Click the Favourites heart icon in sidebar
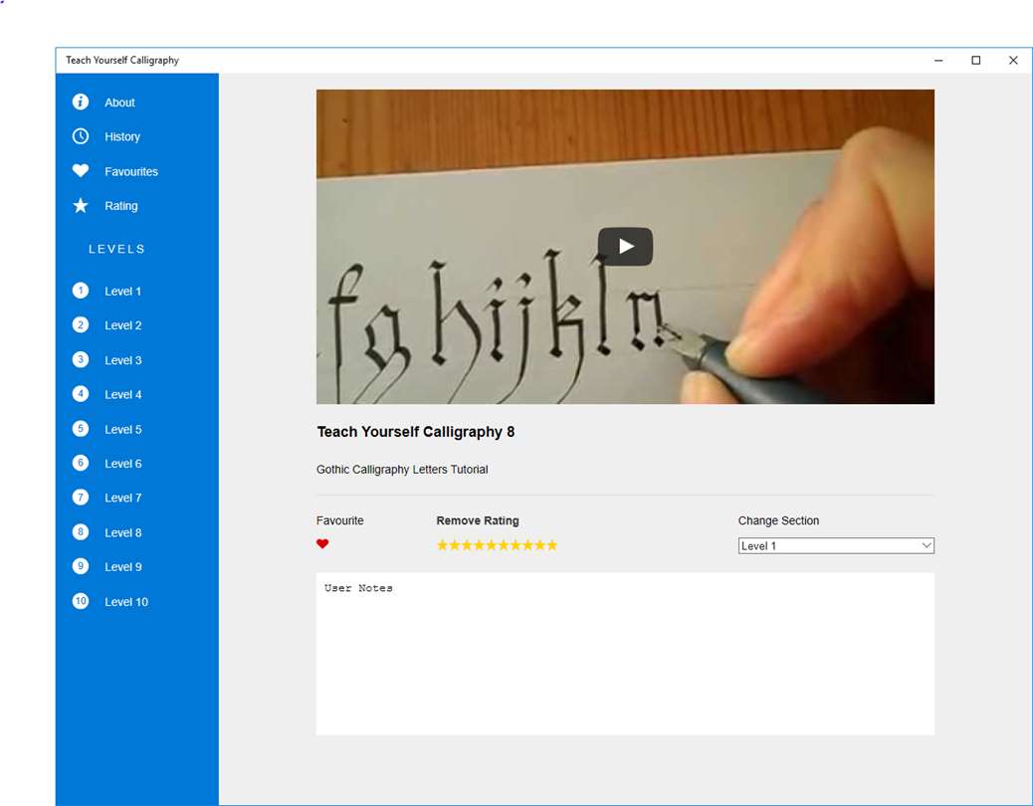The height and width of the screenshot is (806, 1033). 81,171
